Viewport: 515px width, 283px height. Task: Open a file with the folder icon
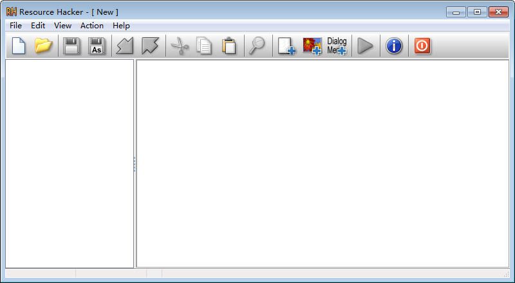[43, 46]
